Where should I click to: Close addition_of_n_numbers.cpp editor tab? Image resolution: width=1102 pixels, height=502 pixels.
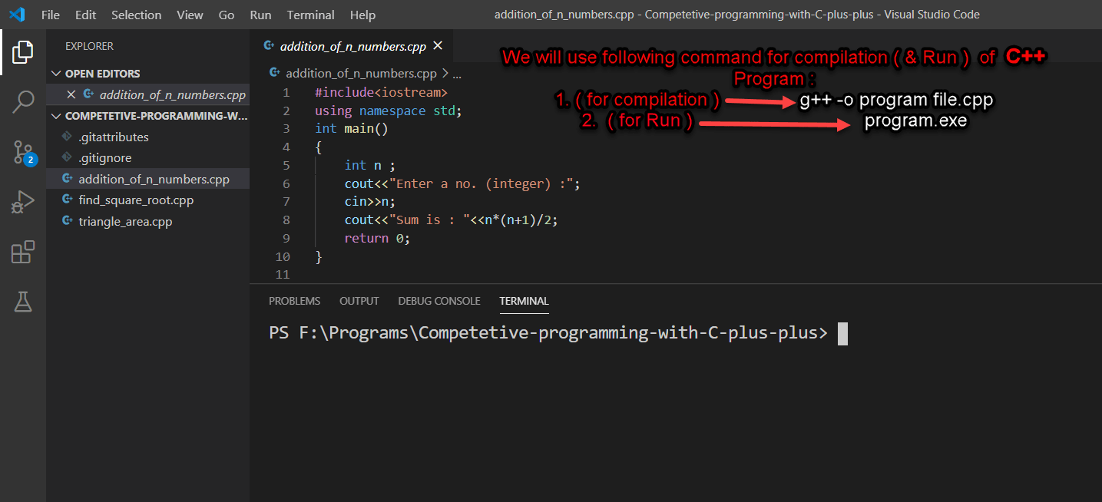(438, 46)
